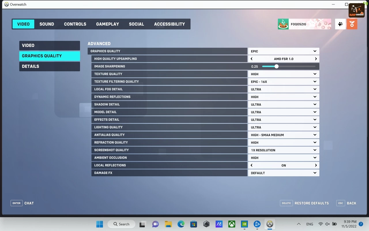The height and width of the screenshot is (231, 369).
Task: Open the Controls tab
Action: 75,24
